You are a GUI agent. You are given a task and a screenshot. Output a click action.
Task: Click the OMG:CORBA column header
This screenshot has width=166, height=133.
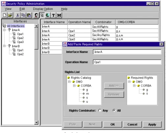pos(137,22)
